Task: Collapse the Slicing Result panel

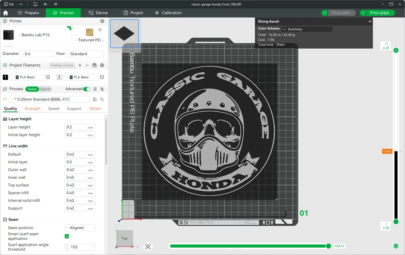Action: (x=370, y=22)
